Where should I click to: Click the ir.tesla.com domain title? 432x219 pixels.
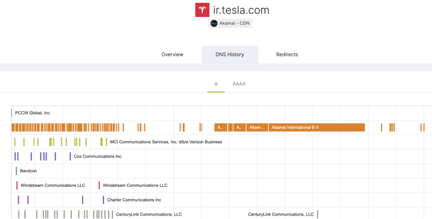tap(241, 10)
